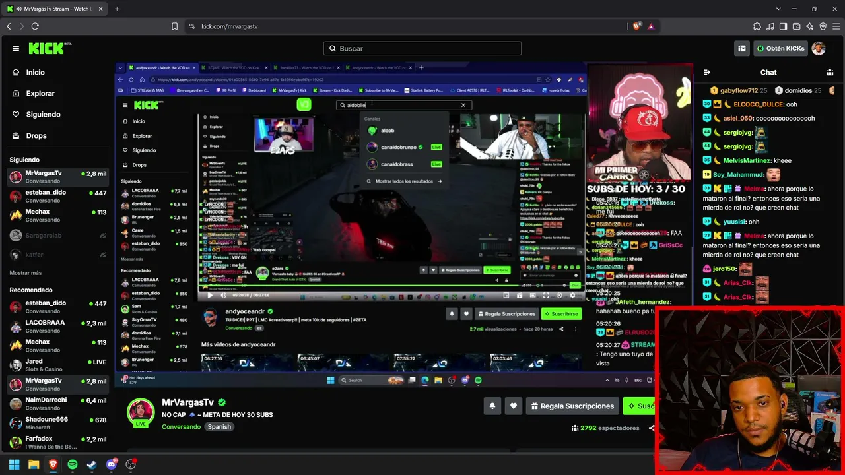Click chat username asiel_050
845x475 pixels.
click(737, 119)
